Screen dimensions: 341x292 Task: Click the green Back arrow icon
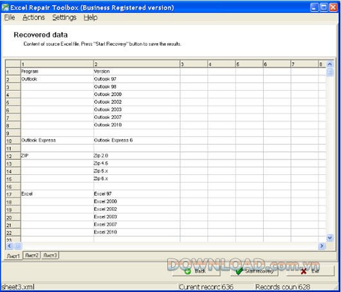[x=187, y=271]
